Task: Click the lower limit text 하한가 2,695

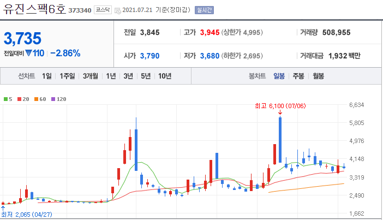Action: tap(242, 56)
